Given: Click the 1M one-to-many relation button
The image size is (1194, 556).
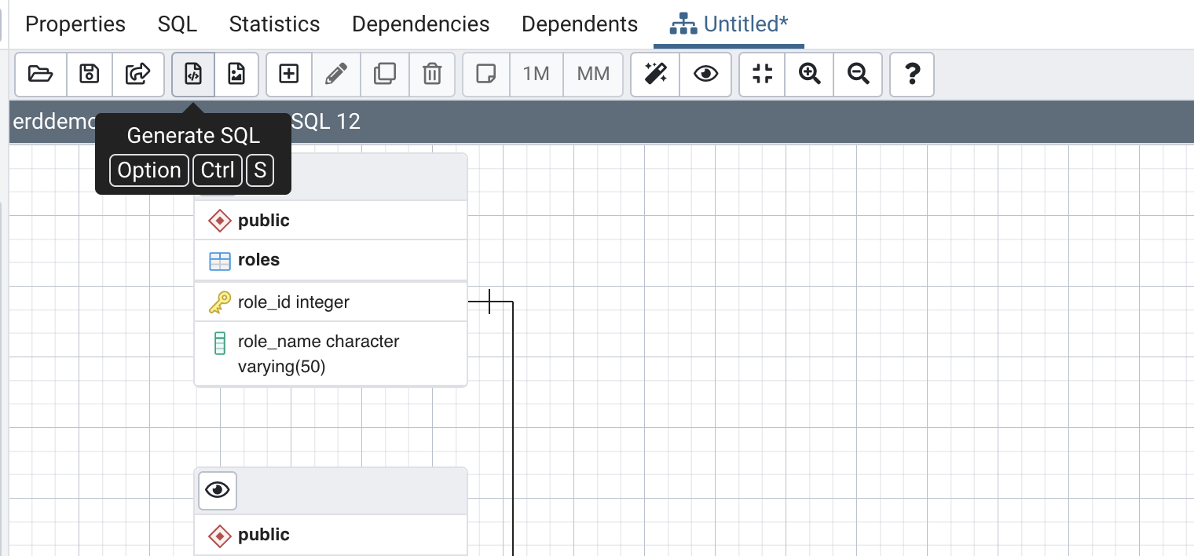Looking at the screenshot, I should (x=536, y=75).
